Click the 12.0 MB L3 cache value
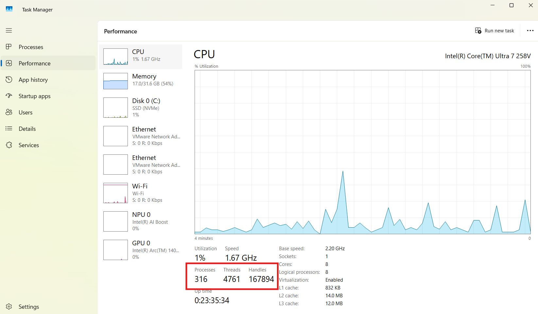This screenshot has height=314, width=538. pos(334,304)
